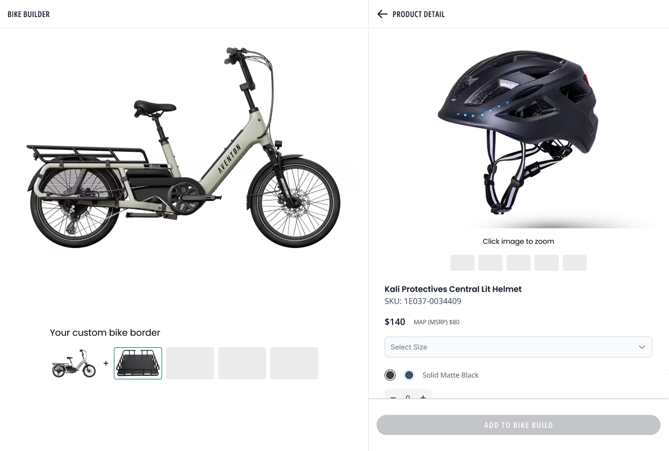Click the middle empty accessory slot
The width and height of the screenshot is (669, 451).
pos(242,363)
